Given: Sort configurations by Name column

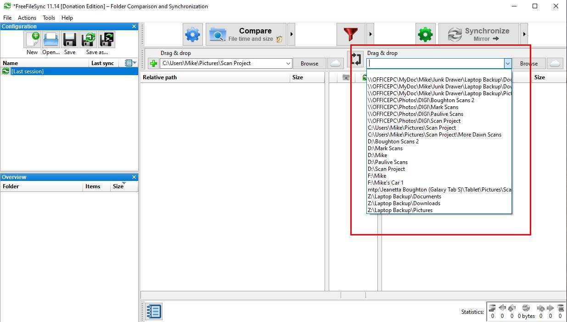Looking at the screenshot, I should (45, 63).
